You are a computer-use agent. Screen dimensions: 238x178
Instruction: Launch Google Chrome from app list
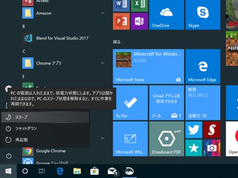tap(63, 151)
